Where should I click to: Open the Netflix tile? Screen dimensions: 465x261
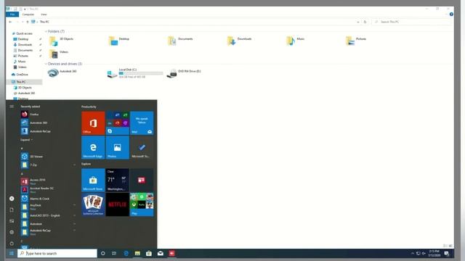[x=118, y=204]
